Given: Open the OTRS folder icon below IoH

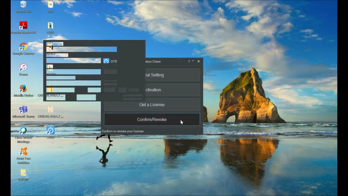Looking at the screenshot, I should click(x=50, y=28).
